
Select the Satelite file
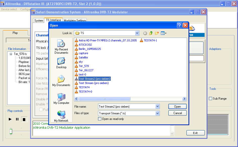coord(81,57)
